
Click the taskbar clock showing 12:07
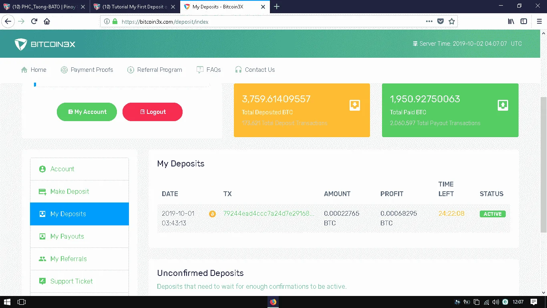tap(518, 302)
